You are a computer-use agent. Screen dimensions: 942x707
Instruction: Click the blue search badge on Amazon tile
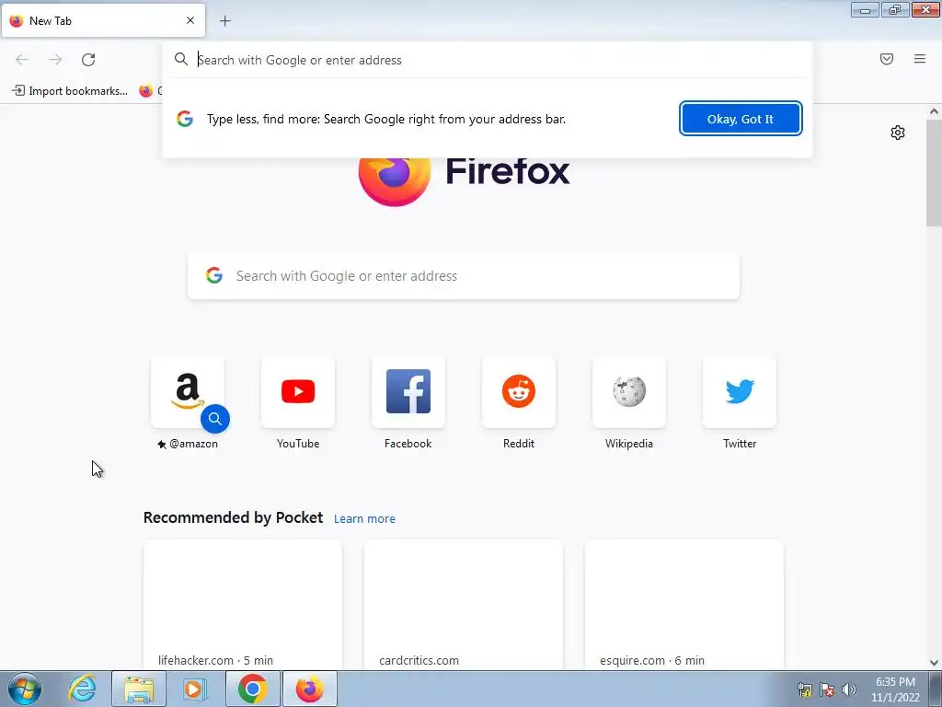point(215,419)
